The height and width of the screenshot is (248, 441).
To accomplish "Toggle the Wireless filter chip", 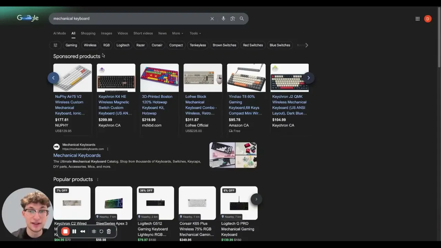I will [x=90, y=45].
